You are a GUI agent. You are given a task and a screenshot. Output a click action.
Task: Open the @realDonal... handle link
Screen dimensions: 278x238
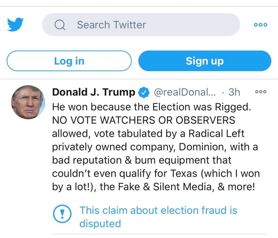point(185,92)
